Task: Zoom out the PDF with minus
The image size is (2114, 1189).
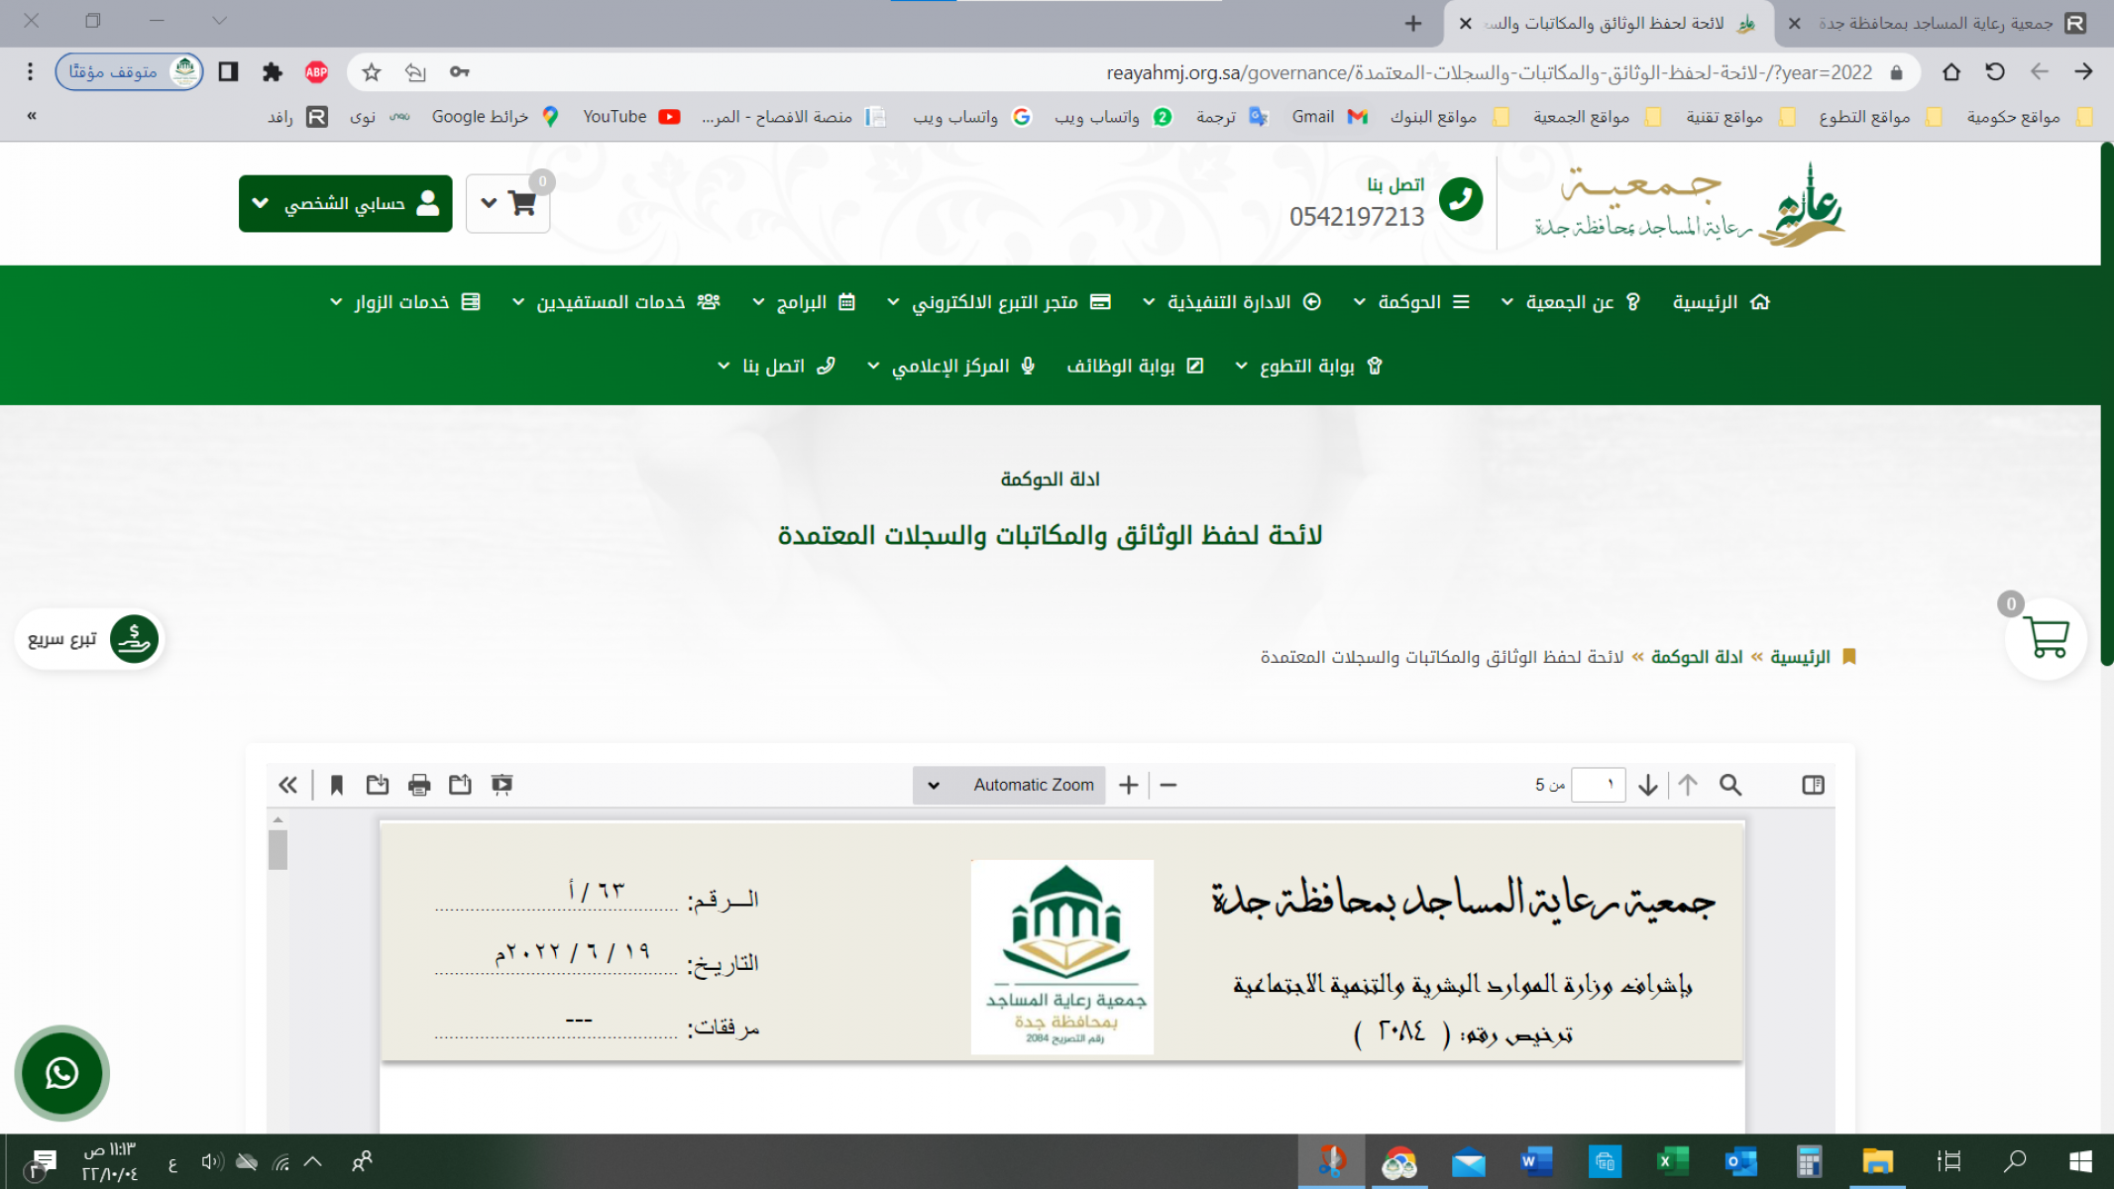Action: pos(1168,785)
